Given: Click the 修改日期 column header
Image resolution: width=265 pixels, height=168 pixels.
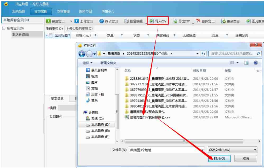Looking at the screenshot, I should [x=199, y=71].
